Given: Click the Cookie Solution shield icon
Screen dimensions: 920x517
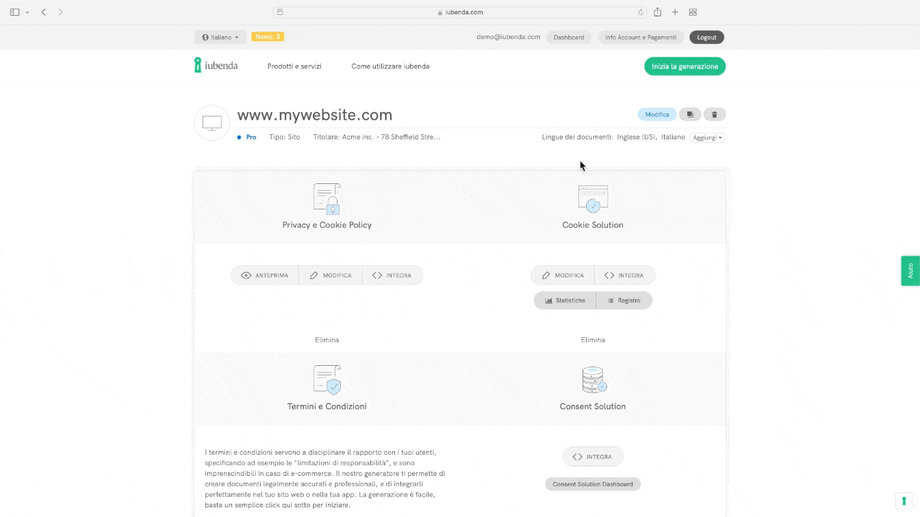Looking at the screenshot, I should click(x=593, y=199).
